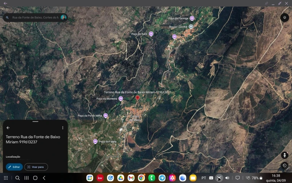Viewport: 292px width, 183px height.
Task: Open Chrome from the taskbar
Action: (141, 178)
